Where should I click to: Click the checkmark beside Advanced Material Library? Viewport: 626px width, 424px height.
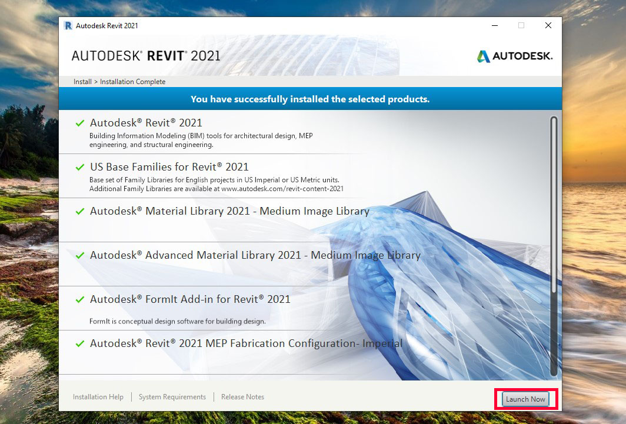point(79,255)
